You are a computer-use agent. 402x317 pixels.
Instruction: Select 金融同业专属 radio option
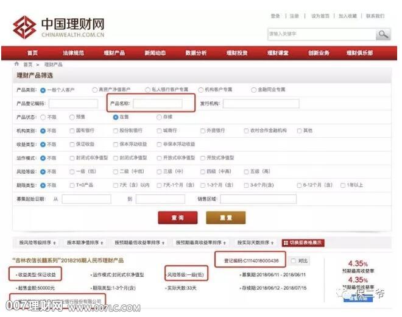pos(253,90)
